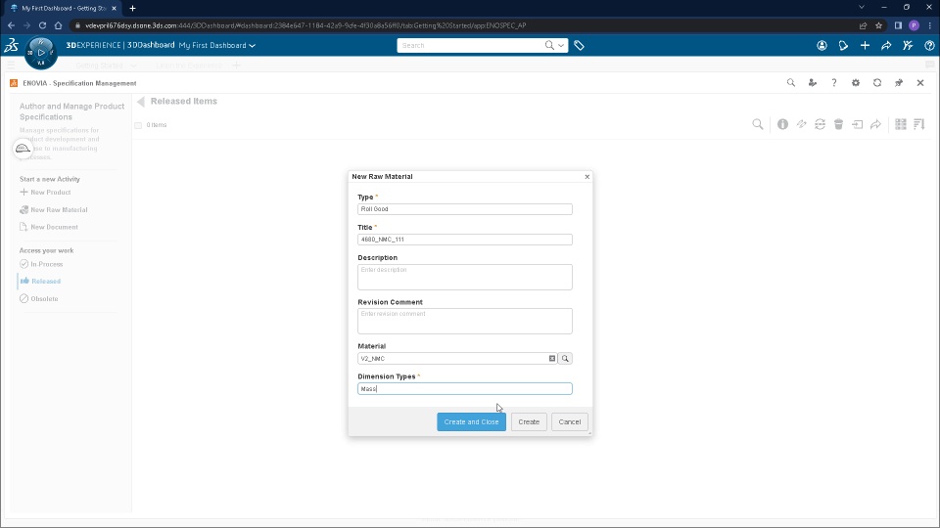The image size is (940, 528).
Task: Select In-Process in sidebar
Action: [41, 264]
